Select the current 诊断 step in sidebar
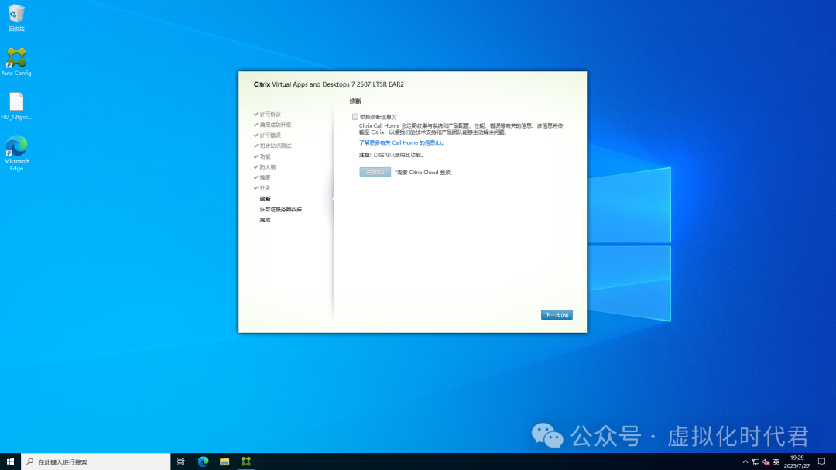This screenshot has height=470, width=836. (x=265, y=199)
